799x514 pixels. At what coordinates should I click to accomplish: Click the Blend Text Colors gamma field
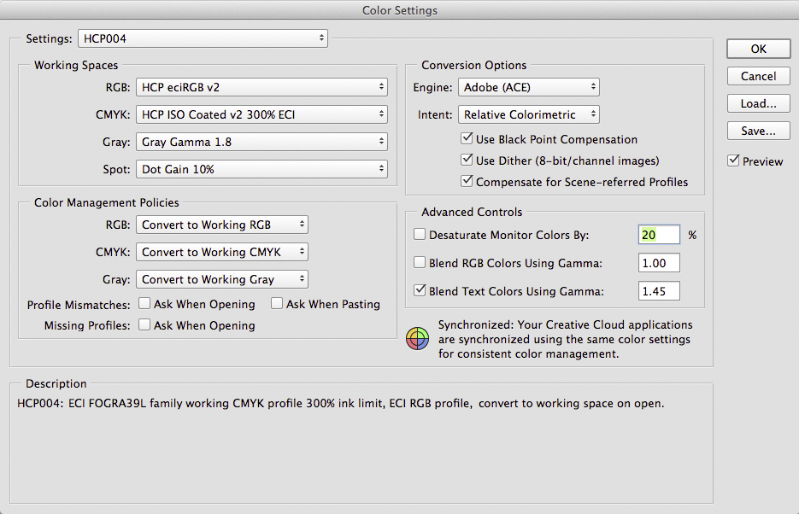pyautogui.click(x=659, y=291)
